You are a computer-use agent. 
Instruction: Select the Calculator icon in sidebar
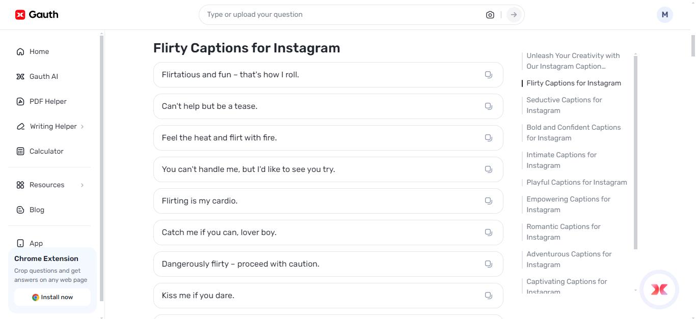pyautogui.click(x=20, y=151)
